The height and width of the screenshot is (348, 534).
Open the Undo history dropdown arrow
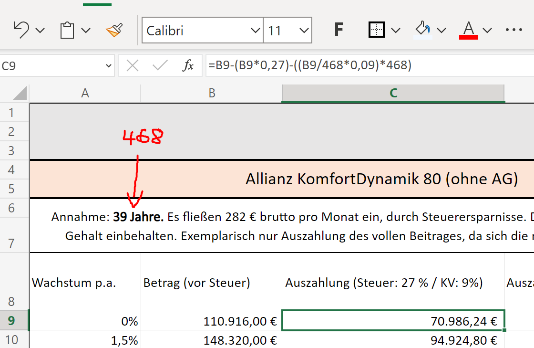pyautogui.click(x=40, y=31)
